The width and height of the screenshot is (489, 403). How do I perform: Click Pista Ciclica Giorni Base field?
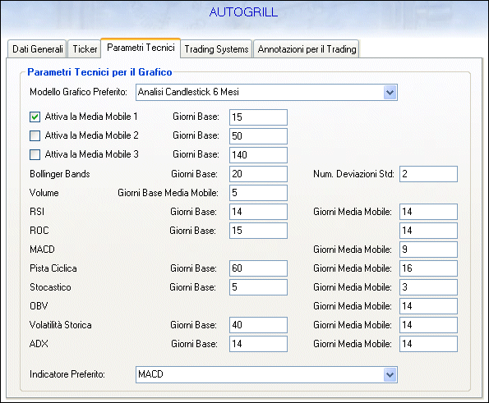(258, 268)
